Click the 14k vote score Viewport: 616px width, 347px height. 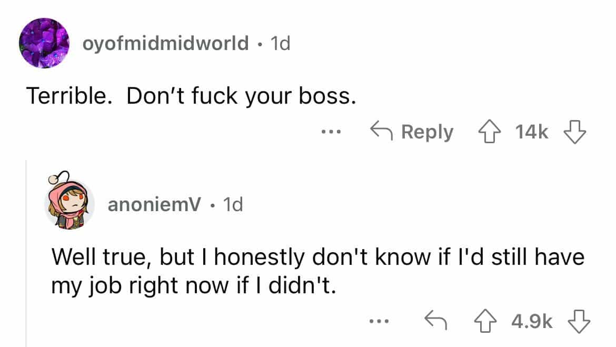532,132
